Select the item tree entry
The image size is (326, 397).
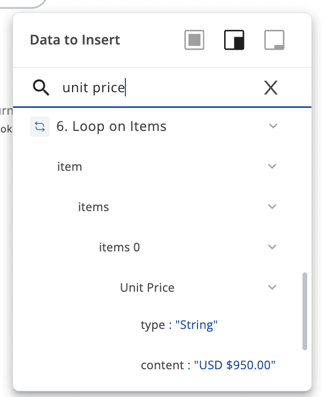(69, 167)
